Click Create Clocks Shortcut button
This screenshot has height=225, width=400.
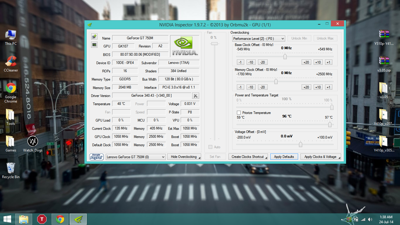[248, 157]
